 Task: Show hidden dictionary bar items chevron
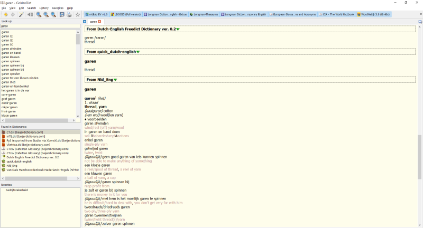(x=421, y=14)
